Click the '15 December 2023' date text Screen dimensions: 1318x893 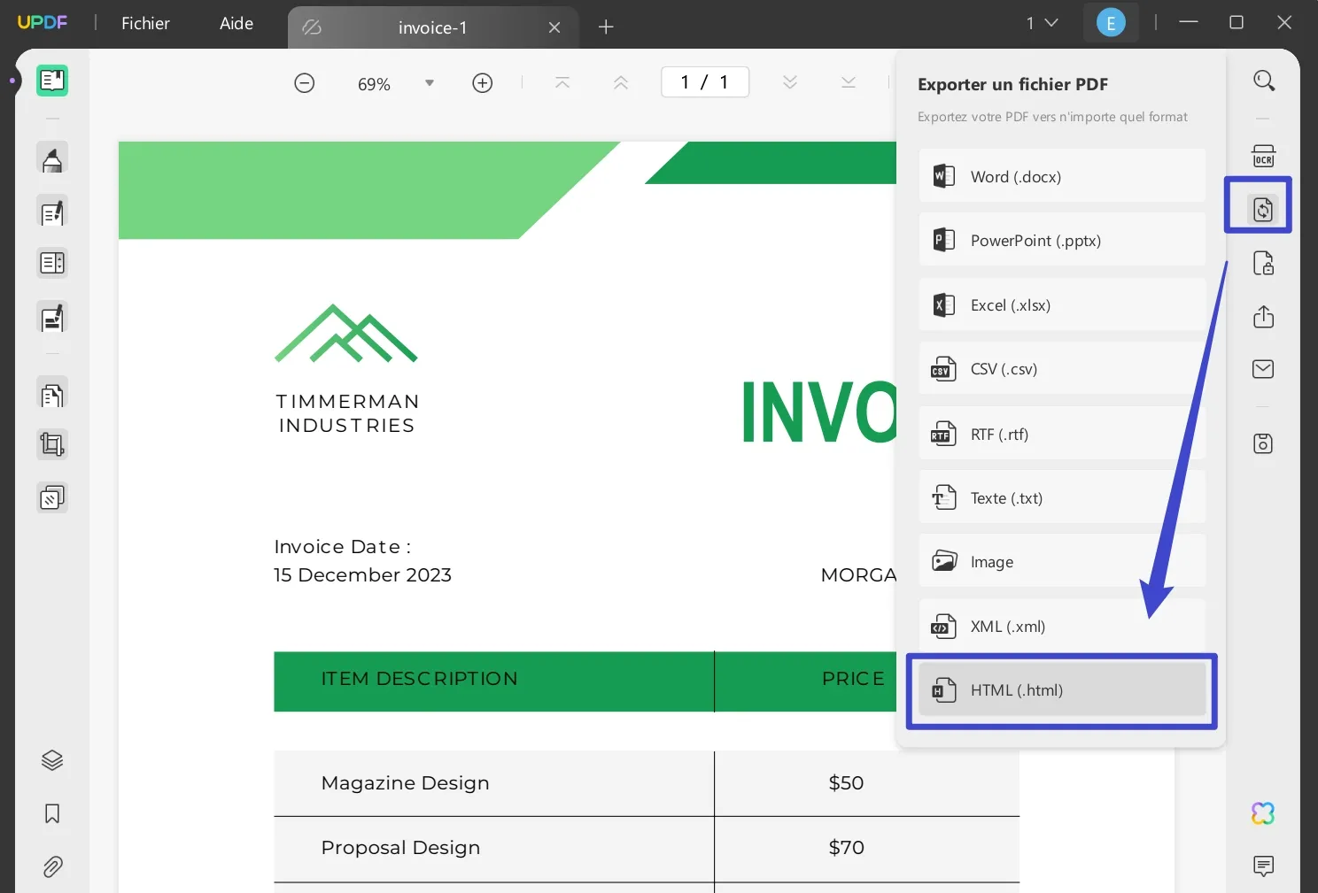(362, 575)
